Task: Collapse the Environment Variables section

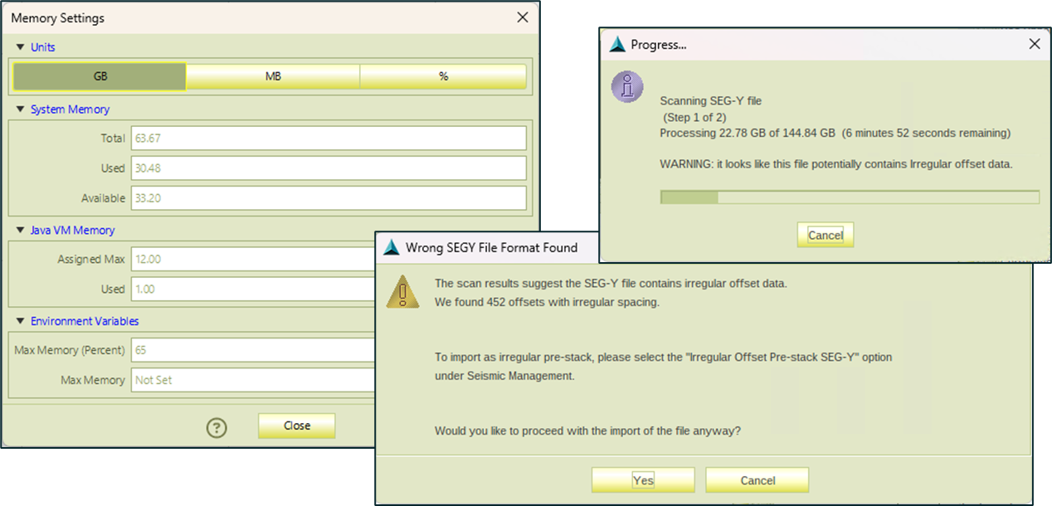Action: tap(21, 321)
